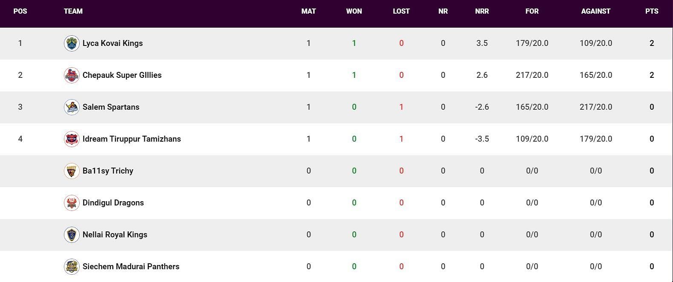Click the Idream Tiruppur Tamizhans logo
This screenshot has height=282, width=673.
tap(72, 139)
